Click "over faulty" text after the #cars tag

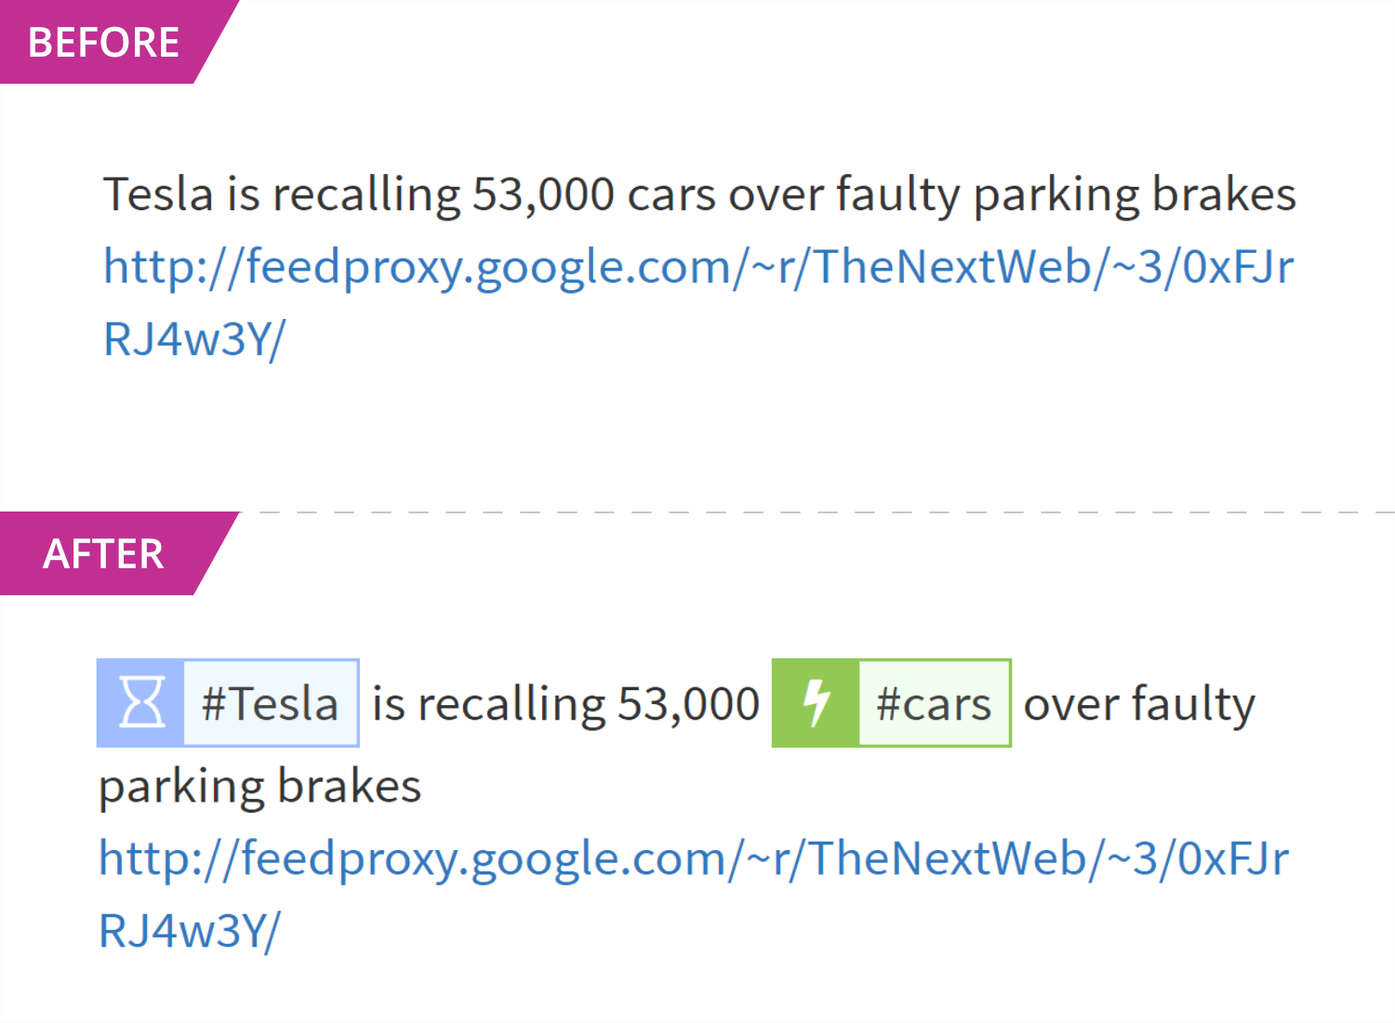(1139, 704)
